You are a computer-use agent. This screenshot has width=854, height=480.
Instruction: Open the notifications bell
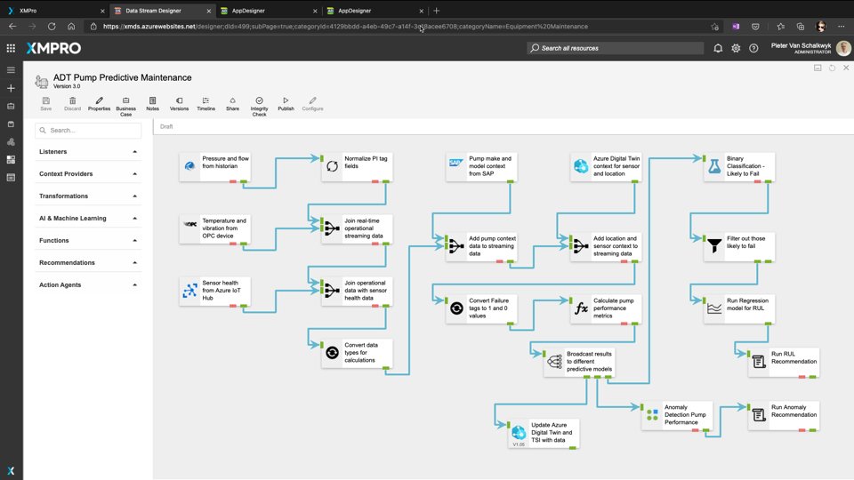coord(718,48)
